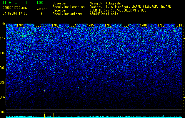185x118 pixels.
Task: Click the 1701 time marker
Action: tap(20, 25)
